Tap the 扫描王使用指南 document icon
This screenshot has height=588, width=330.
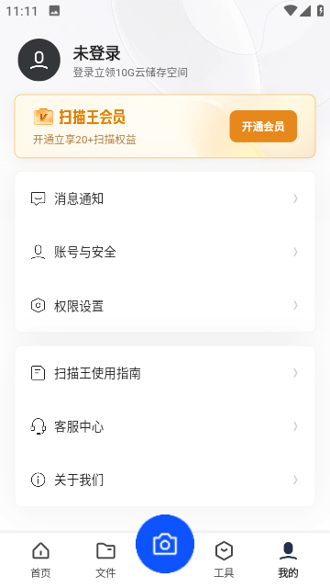point(38,373)
